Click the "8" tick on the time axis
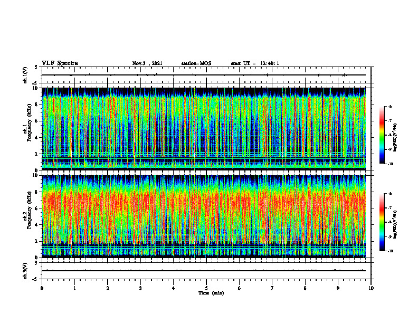 click(x=305, y=288)
